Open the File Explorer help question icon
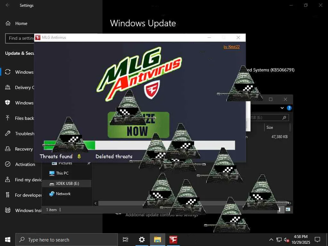This screenshot has width=328, height=246. (289, 108)
